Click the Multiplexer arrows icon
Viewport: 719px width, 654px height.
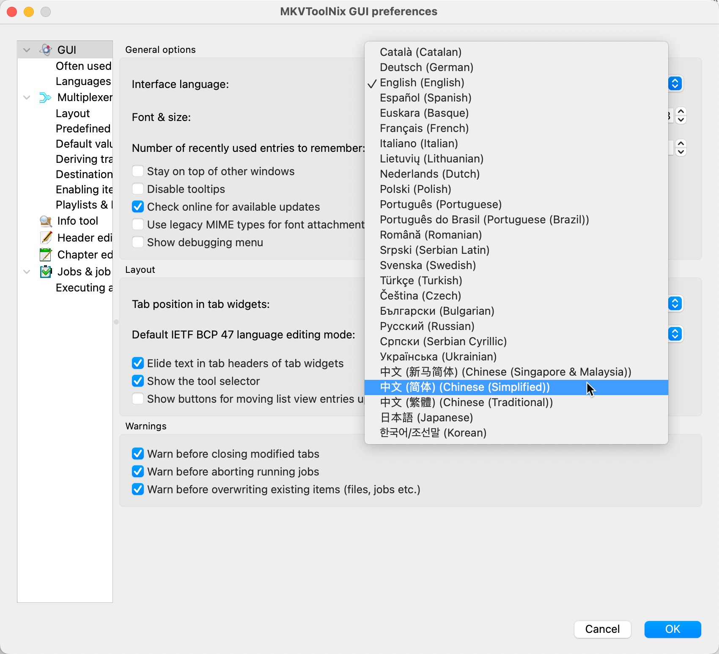tap(45, 98)
